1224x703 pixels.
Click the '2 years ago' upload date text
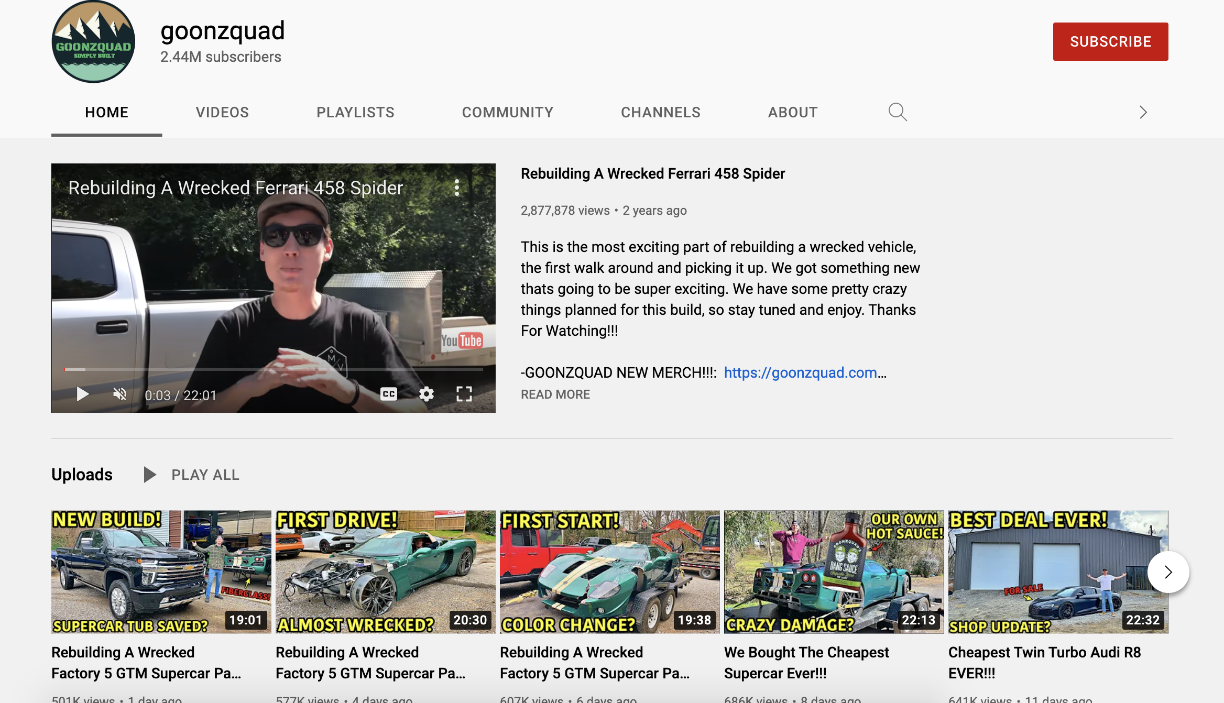point(654,211)
